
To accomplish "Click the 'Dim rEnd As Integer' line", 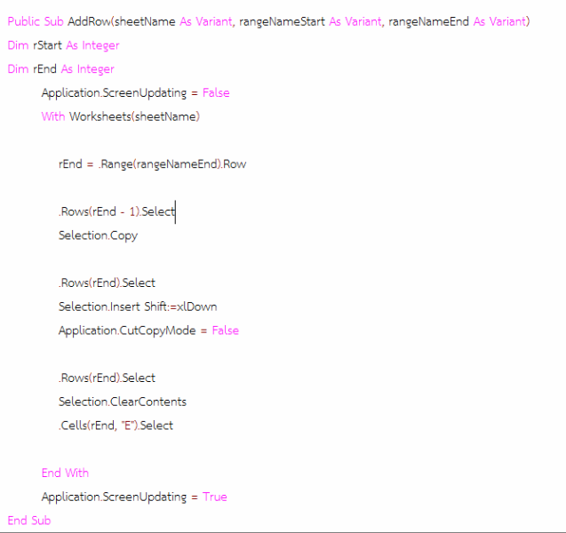I will 60,69.
